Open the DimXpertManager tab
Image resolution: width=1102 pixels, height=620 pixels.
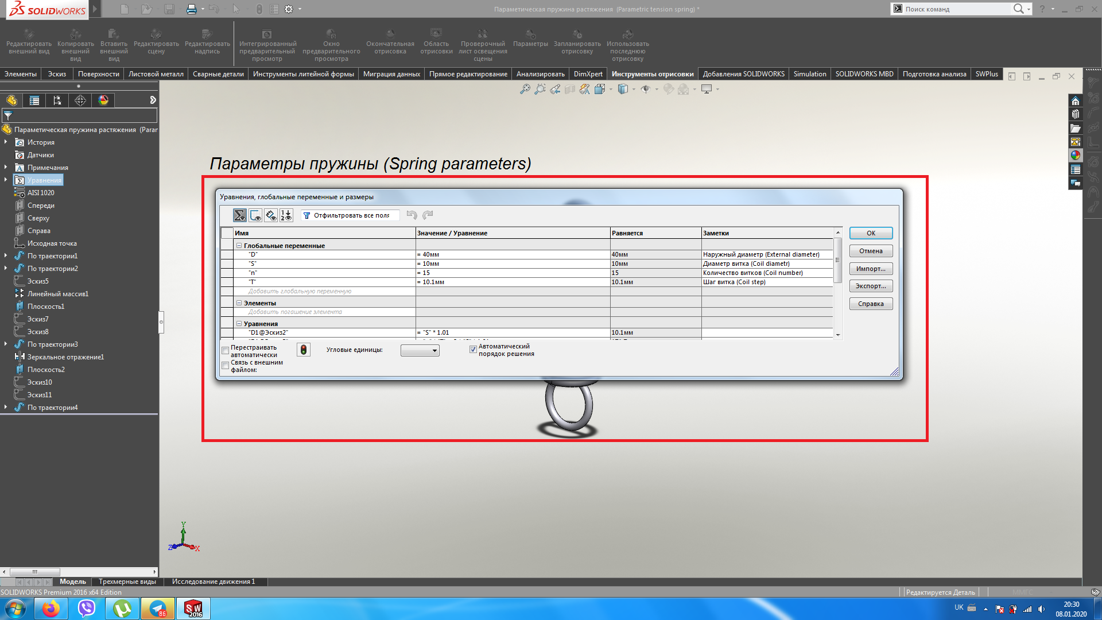coord(80,100)
